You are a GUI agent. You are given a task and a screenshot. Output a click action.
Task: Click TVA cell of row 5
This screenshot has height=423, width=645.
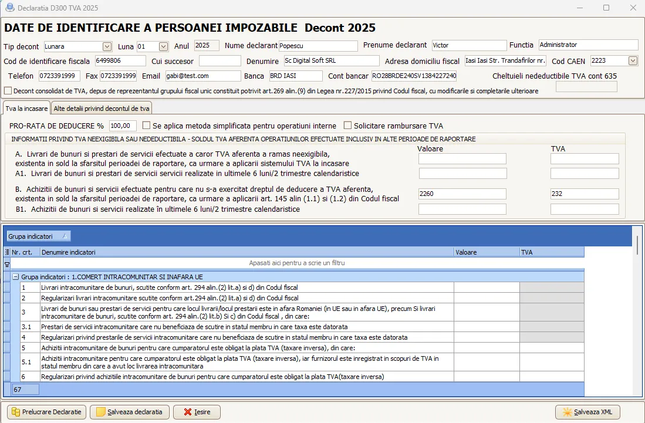tap(552, 348)
